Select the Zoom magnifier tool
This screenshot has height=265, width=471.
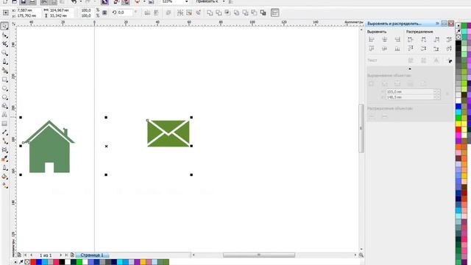pos(4,53)
